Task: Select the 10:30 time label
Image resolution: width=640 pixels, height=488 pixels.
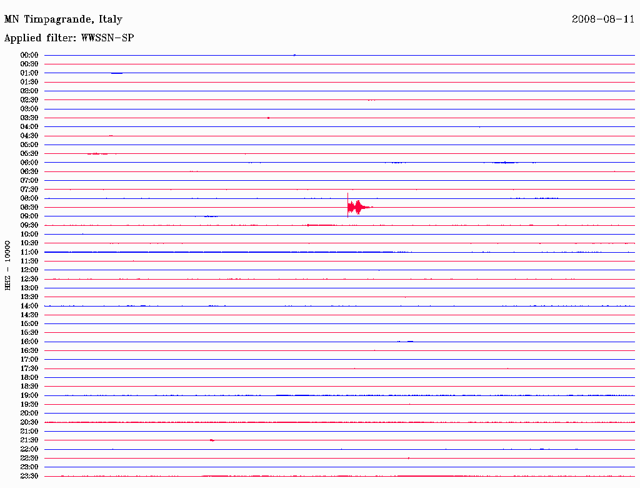Action: click(x=29, y=243)
